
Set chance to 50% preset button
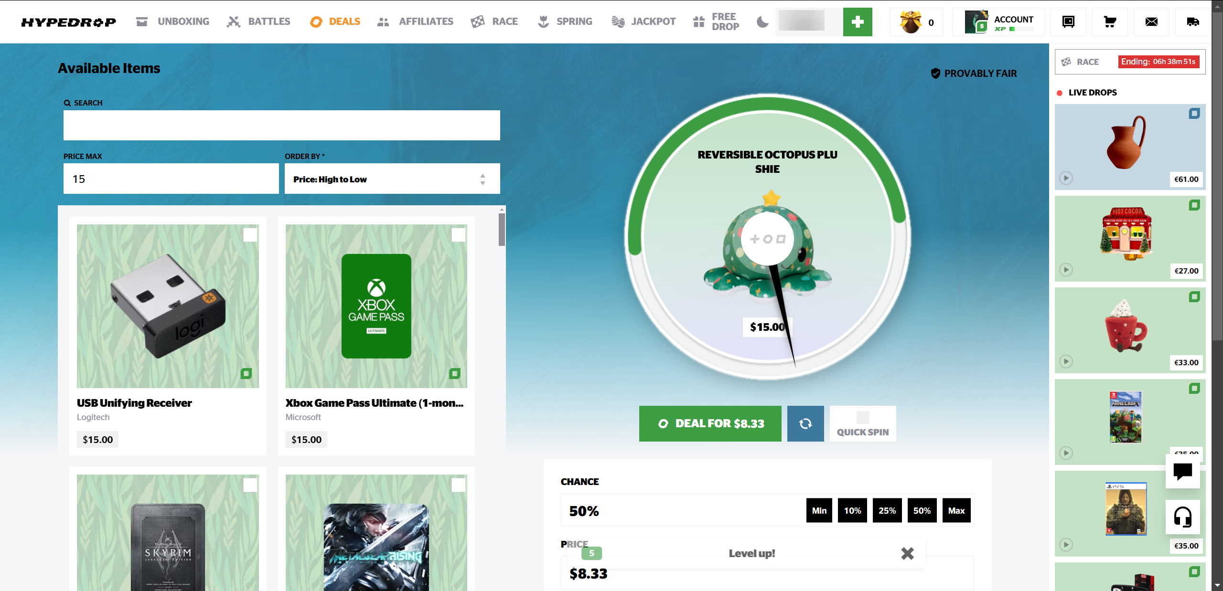[922, 510]
